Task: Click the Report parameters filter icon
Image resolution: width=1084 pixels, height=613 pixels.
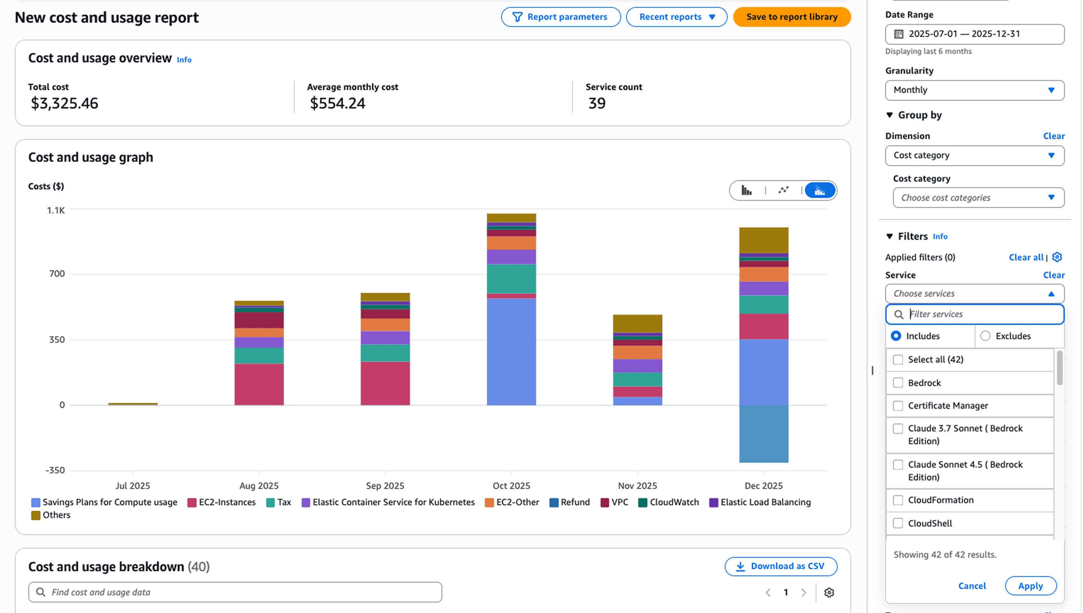Action: coord(517,17)
